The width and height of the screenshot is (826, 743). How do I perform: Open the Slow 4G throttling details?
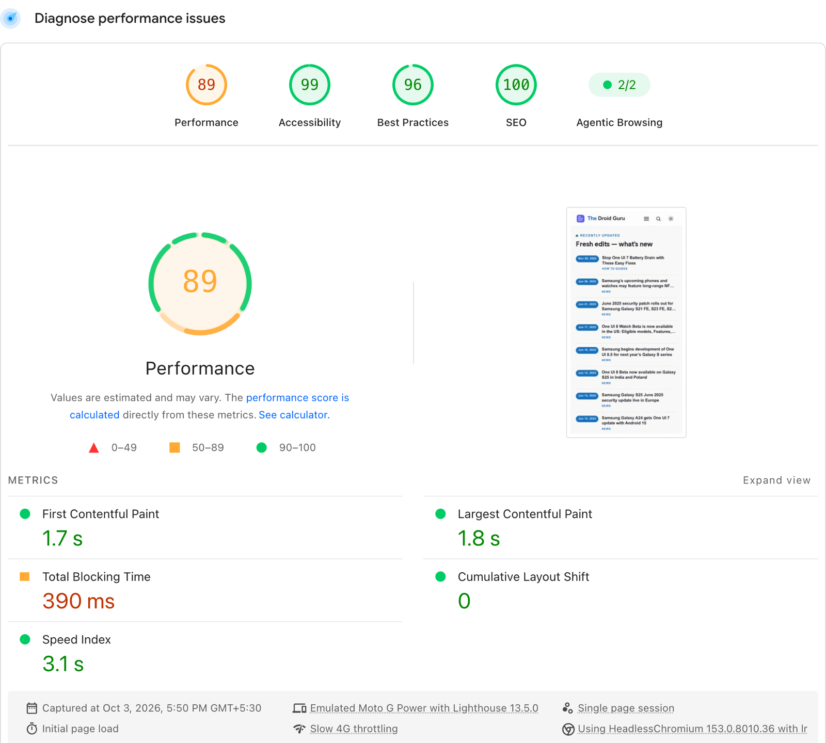[354, 729]
